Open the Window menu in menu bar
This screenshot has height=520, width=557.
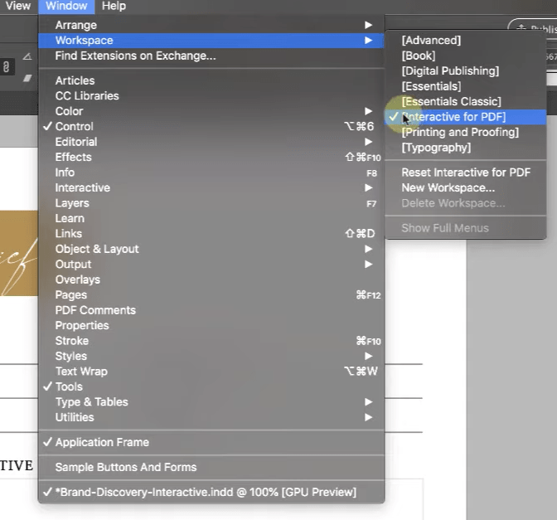click(66, 6)
